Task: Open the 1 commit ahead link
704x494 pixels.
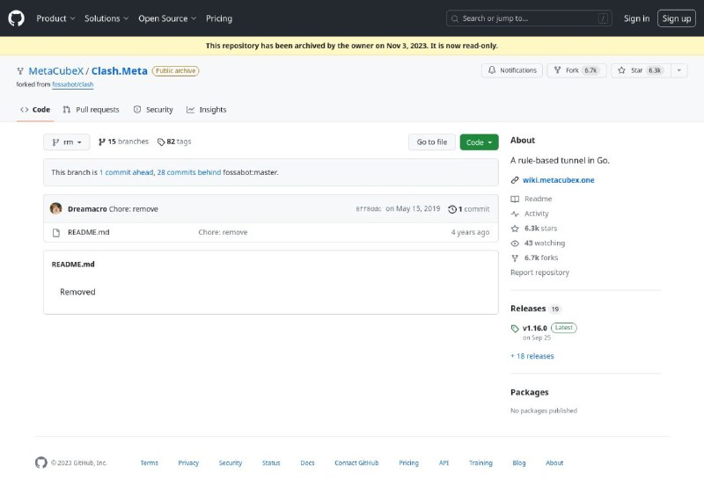Action: tap(127, 172)
